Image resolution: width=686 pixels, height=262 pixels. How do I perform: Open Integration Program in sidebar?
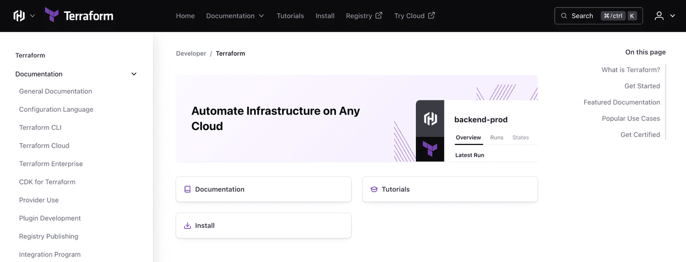point(50,255)
